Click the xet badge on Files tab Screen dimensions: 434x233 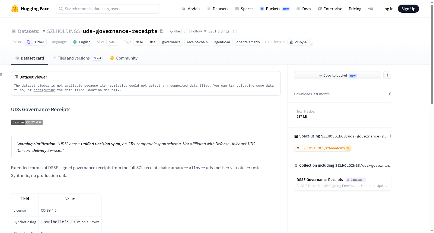click(x=97, y=58)
